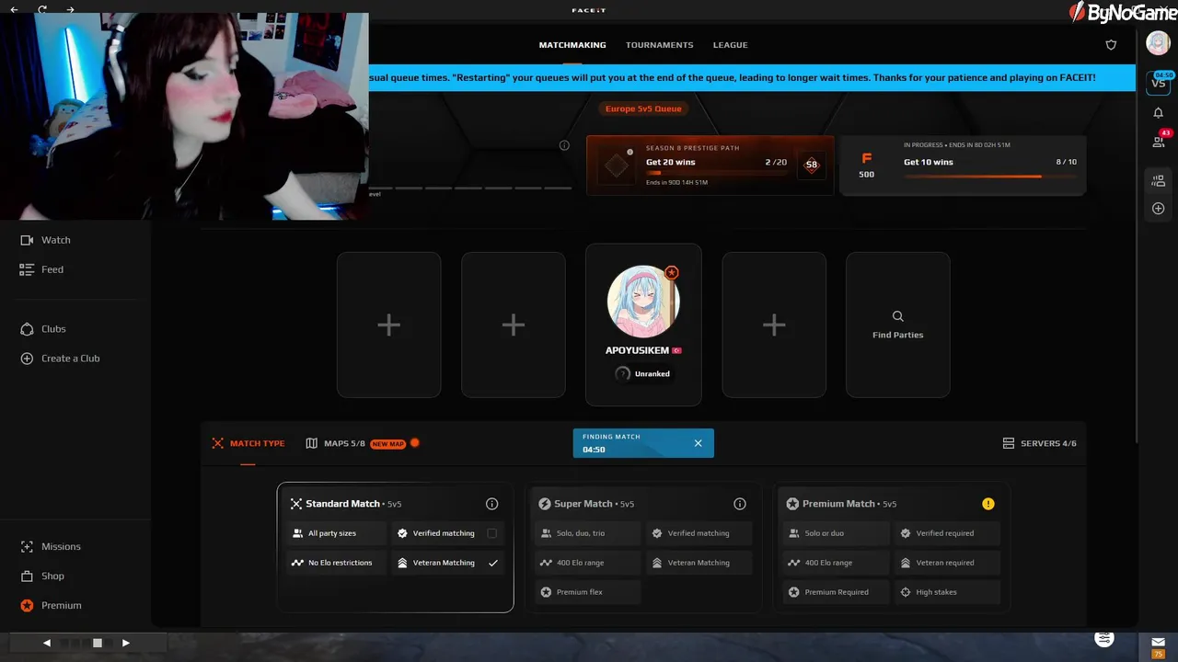Click the Unranked status badge

coord(642,373)
